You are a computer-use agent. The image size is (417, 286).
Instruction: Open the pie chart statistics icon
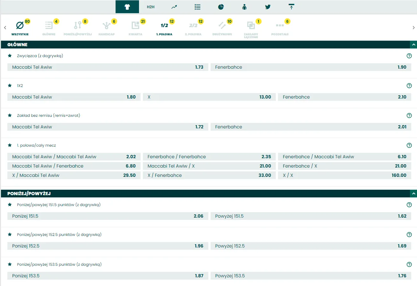pos(221,7)
